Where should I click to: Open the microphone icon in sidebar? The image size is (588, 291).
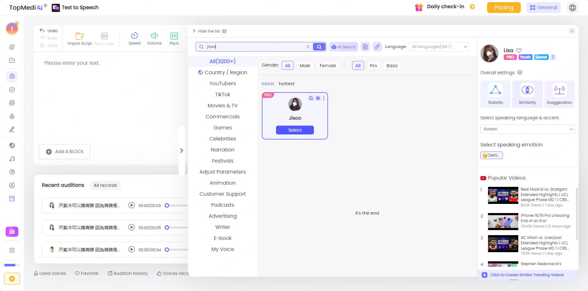point(12,116)
